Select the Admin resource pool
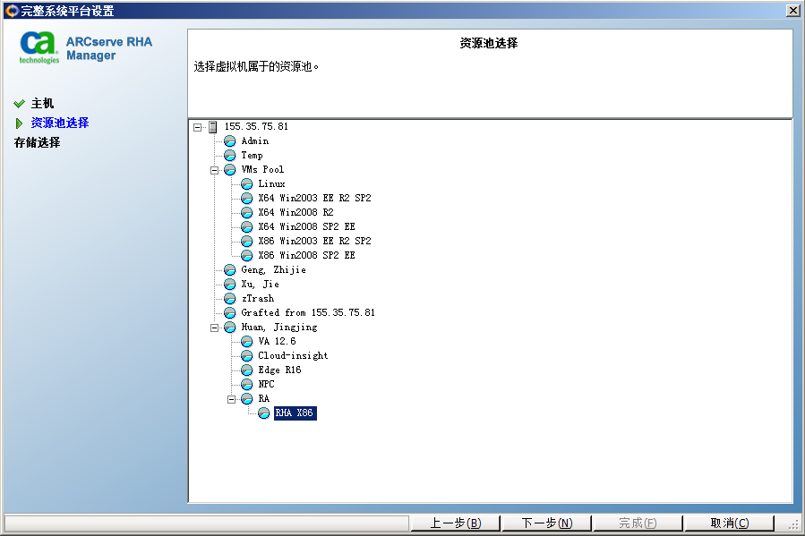Viewport: 805px width, 536px height. pyautogui.click(x=255, y=141)
